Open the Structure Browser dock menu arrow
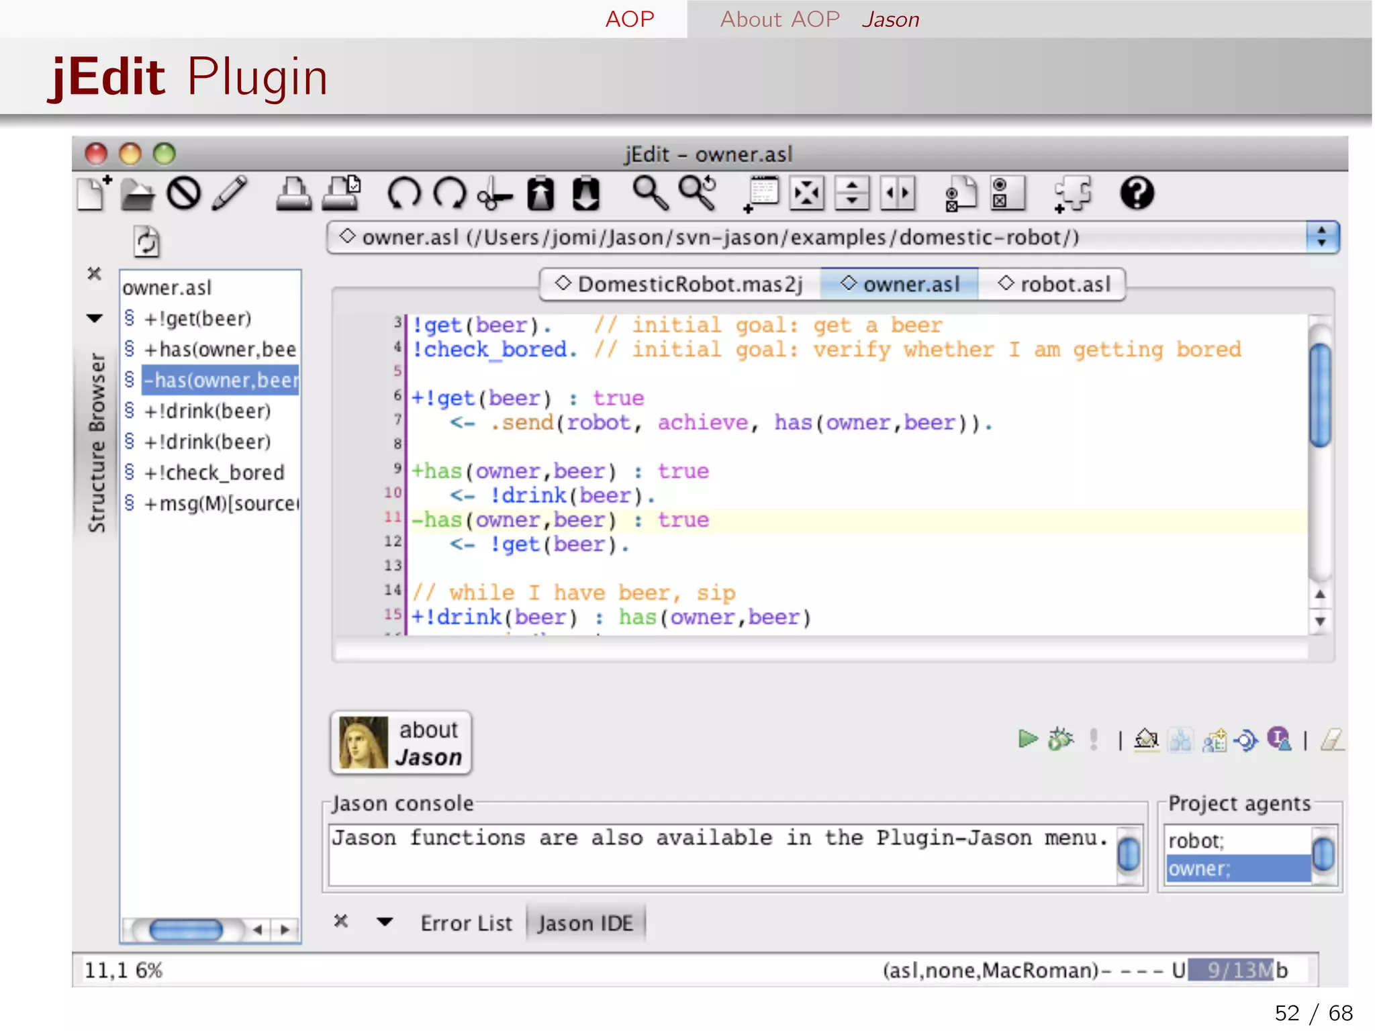1375x1031 pixels. [95, 318]
